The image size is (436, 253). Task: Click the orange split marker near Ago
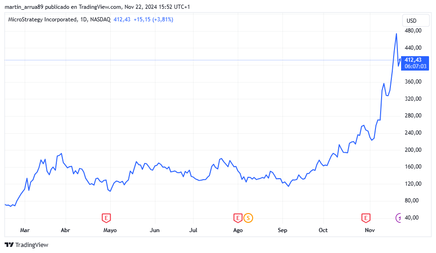point(248,218)
